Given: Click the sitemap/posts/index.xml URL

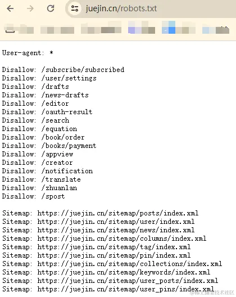Looking at the screenshot, I should point(118,213).
